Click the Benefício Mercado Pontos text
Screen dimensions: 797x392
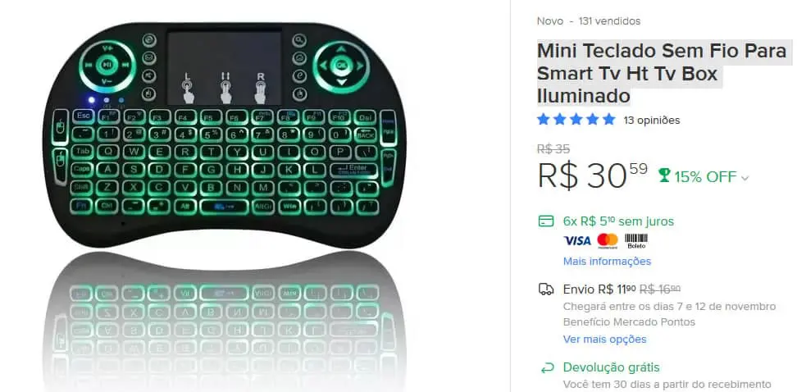coord(629,321)
